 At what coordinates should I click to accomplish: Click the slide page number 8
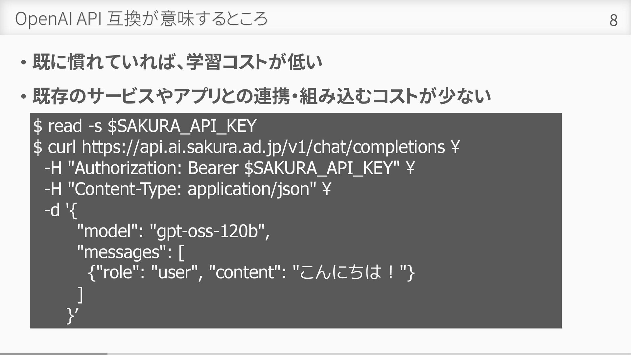[613, 20]
